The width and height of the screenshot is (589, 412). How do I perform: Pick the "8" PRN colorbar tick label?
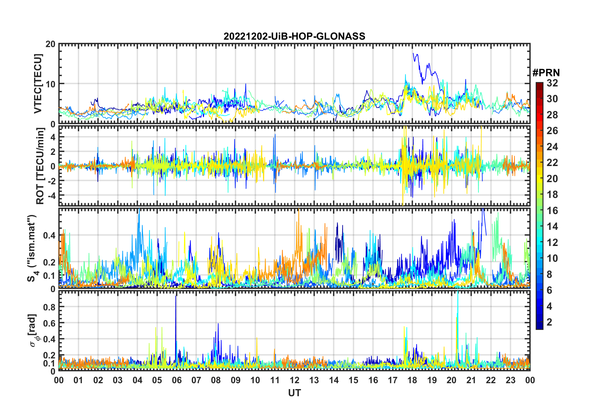tap(549, 274)
